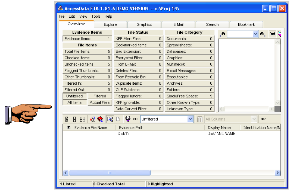This screenshot has width=290, height=191.
Task: Click viewer pane scroll up arrow
Action: 277,42
